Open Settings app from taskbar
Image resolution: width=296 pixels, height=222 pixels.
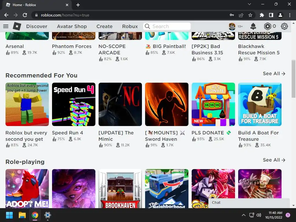coord(48,215)
